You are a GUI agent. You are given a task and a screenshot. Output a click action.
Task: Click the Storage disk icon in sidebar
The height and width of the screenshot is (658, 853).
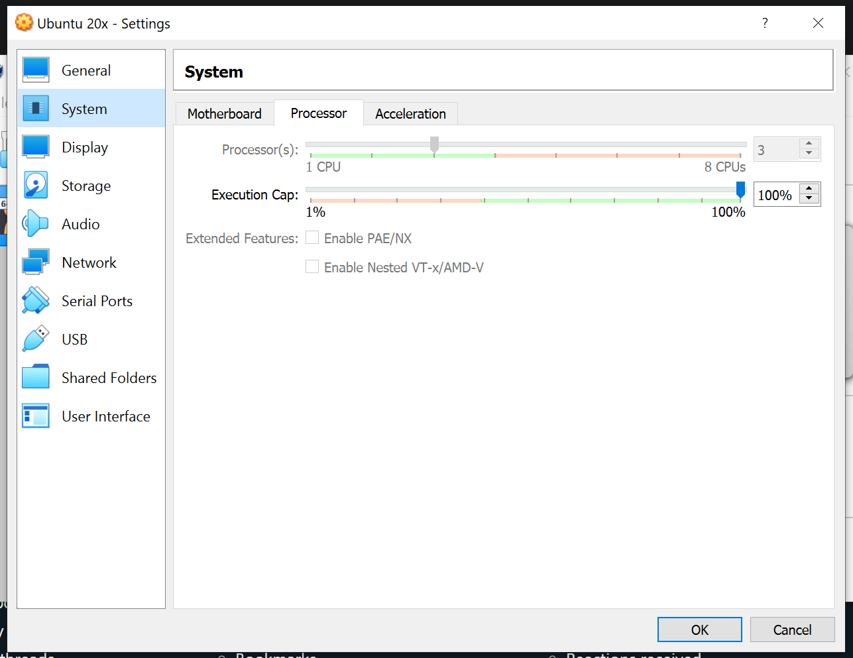pyautogui.click(x=36, y=185)
